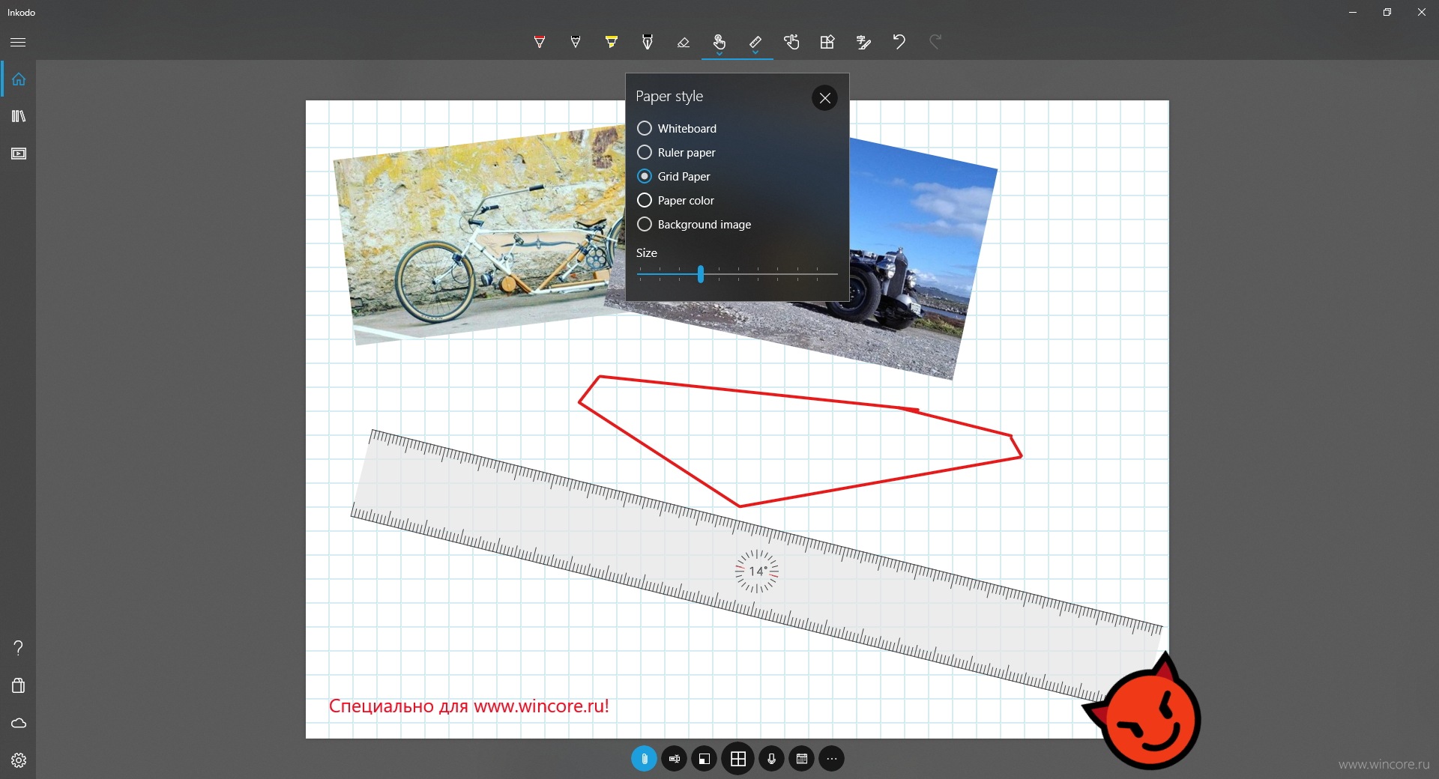Open the media slideshow sidebar icon
This screenshot has height=779, width=1439.
pos(19,154)
